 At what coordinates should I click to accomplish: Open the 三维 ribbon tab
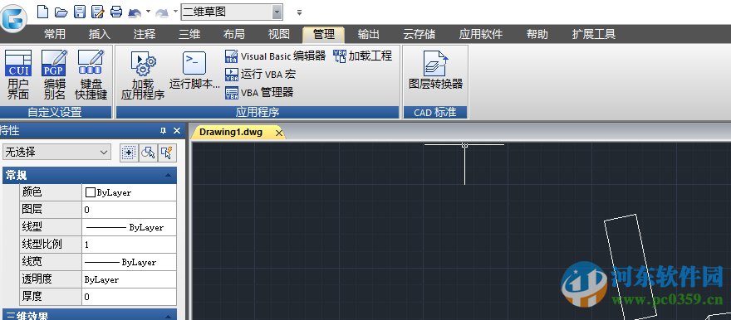coord(189,34)
